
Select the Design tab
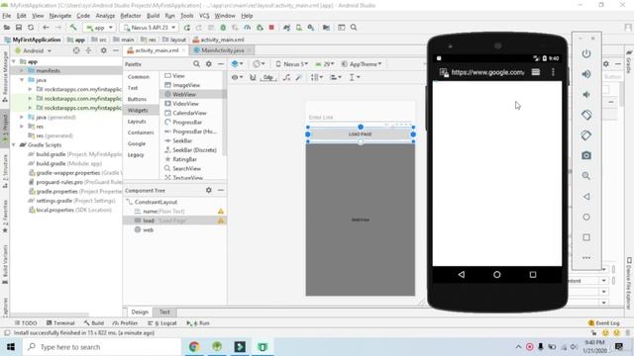[x=140, y=312]
